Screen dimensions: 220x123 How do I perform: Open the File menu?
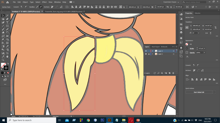click(x=14, y=2)
